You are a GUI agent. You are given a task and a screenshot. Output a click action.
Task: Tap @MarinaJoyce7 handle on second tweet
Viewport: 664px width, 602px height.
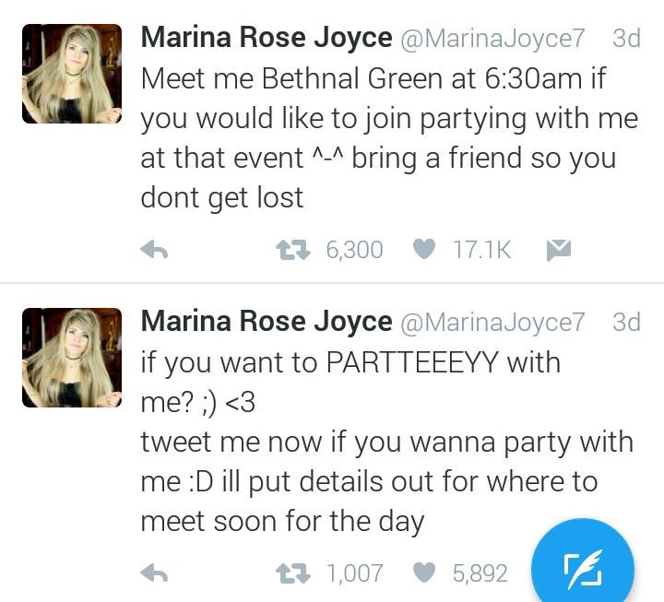(x=493, y=322)
